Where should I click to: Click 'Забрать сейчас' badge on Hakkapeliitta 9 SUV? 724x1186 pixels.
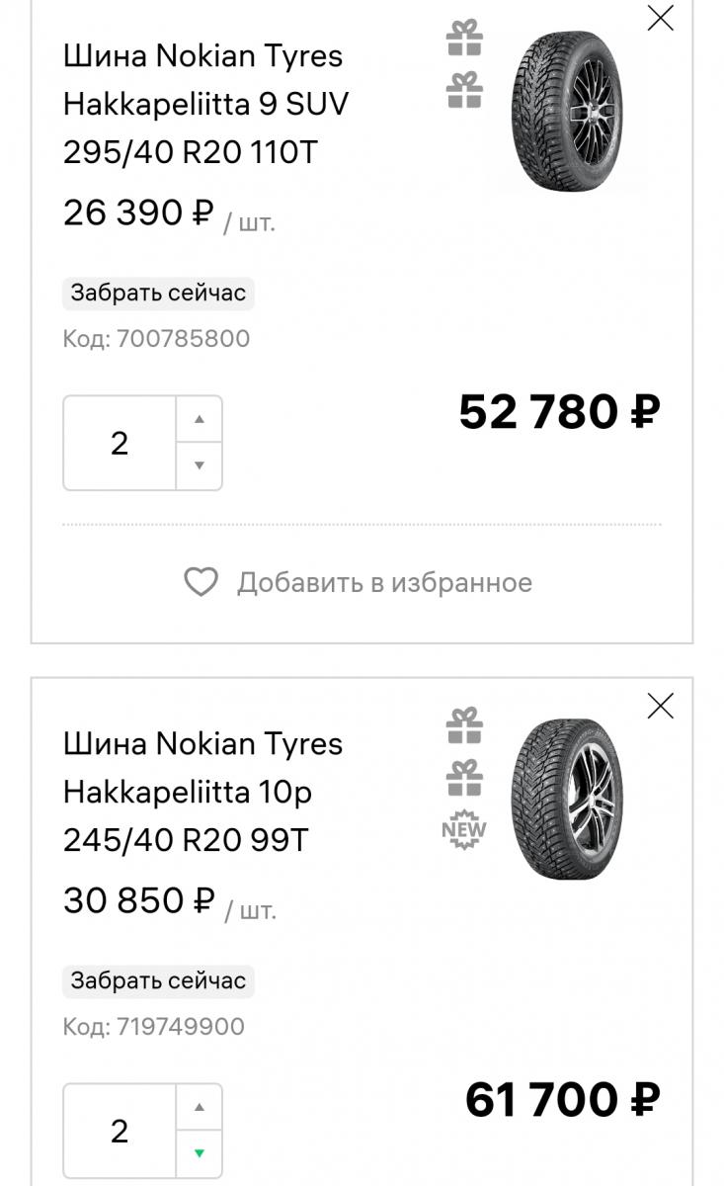click(x=158, y=294)
